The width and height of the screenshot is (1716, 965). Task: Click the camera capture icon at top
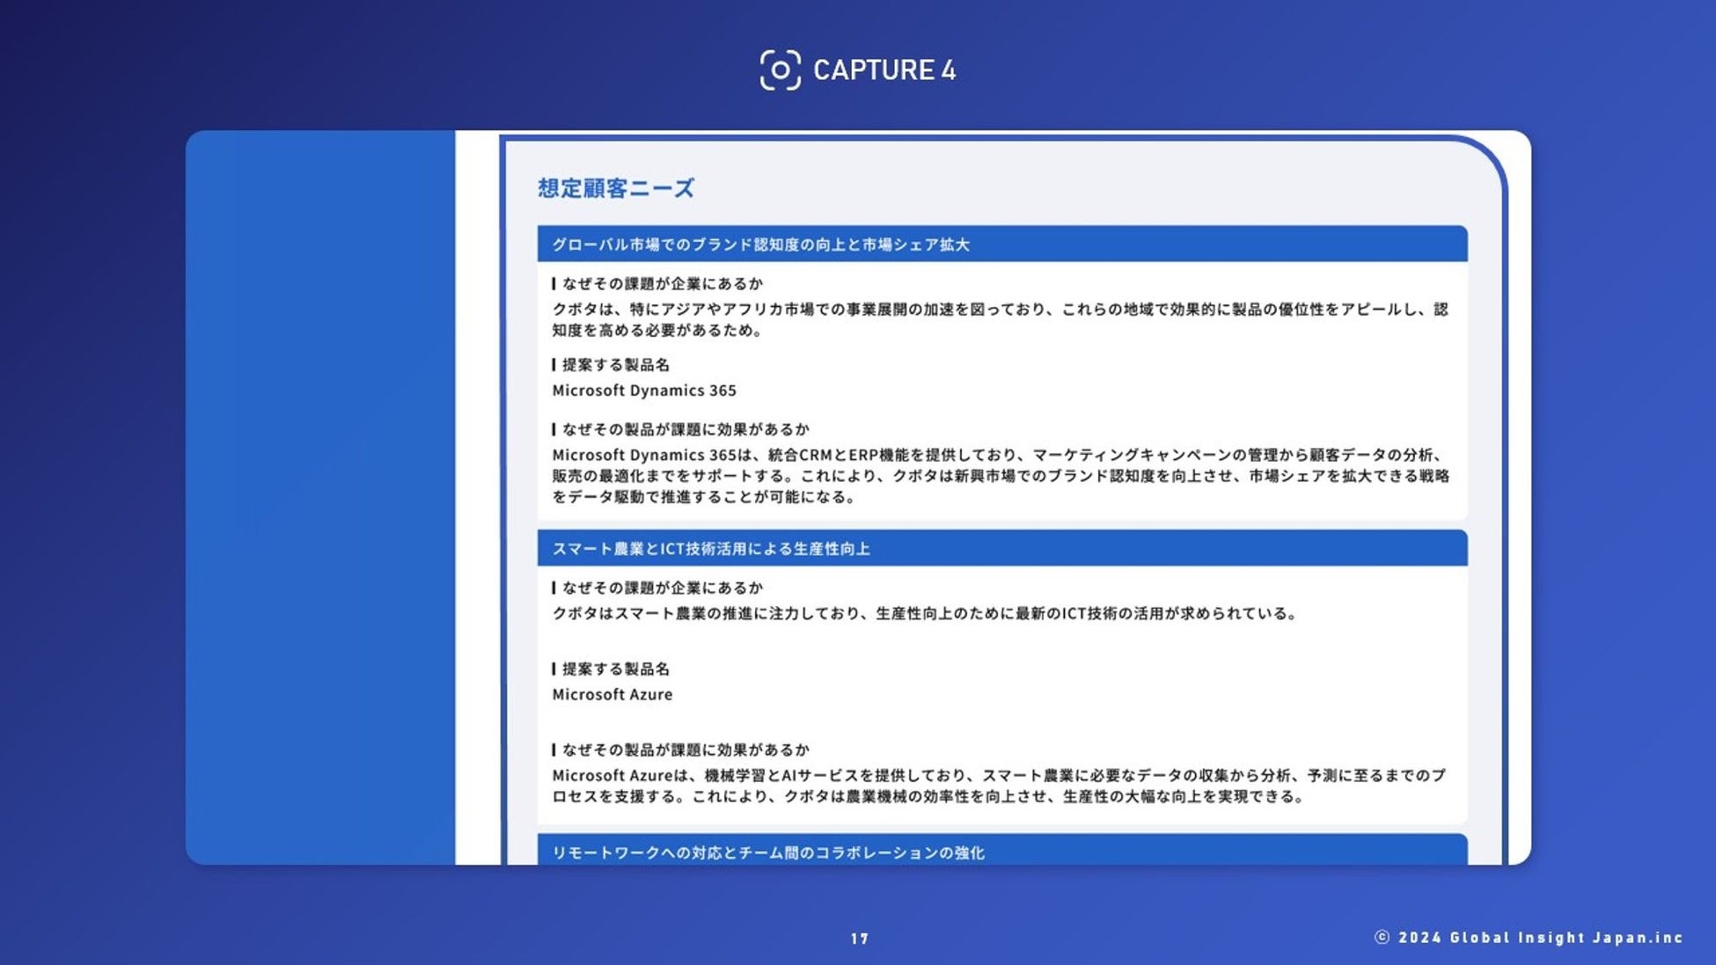tap(780, 70)
